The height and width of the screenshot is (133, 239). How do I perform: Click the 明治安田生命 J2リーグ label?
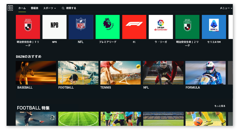point(187,44)
